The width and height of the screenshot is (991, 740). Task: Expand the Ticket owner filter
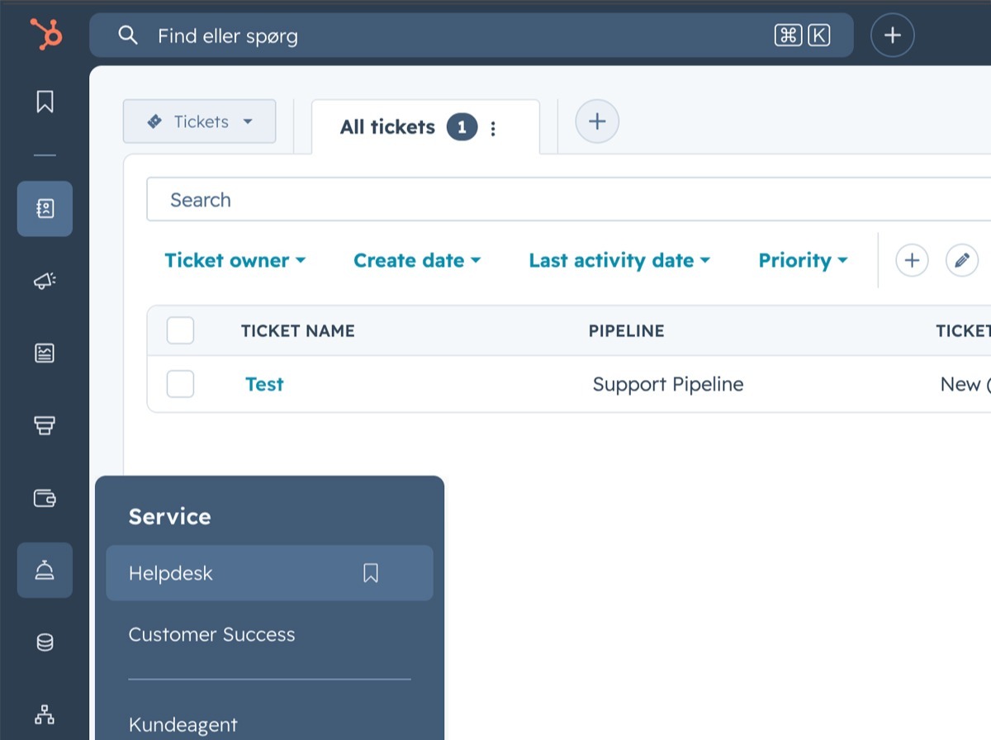point(235,260)
